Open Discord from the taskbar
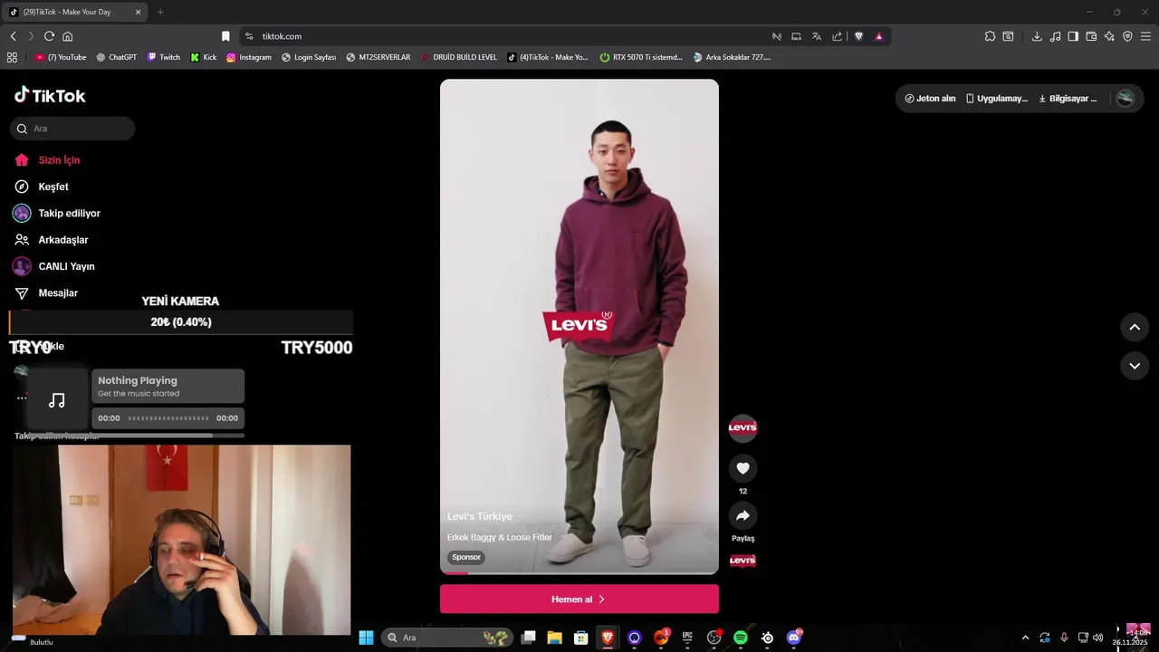This screenshot has height=652, width=1159. [x=794, y=638]
